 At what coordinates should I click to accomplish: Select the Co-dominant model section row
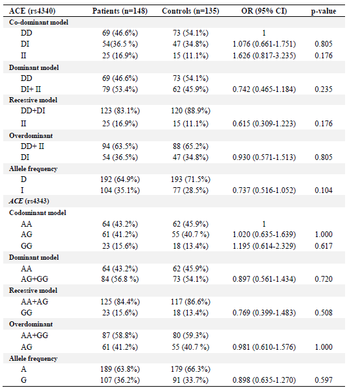click(x=174, y=22)
